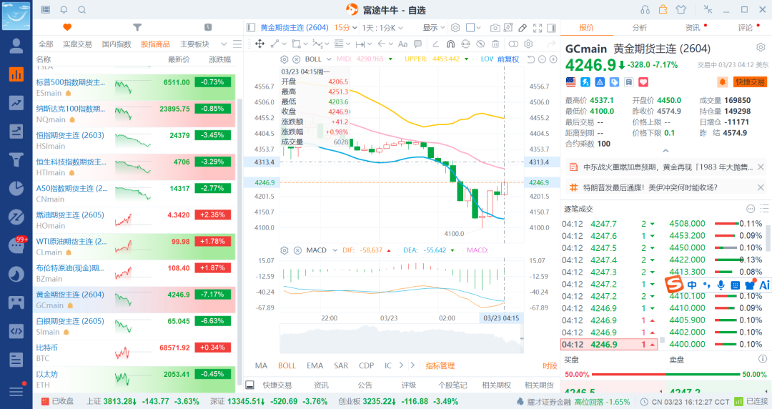Toggle the adjusted price 前复权 mode
The width and height of the screenshot is (772, 409).
(508, 59)
